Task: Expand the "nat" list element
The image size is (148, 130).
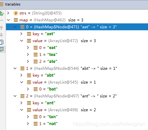Action: [x=28, y=124]
